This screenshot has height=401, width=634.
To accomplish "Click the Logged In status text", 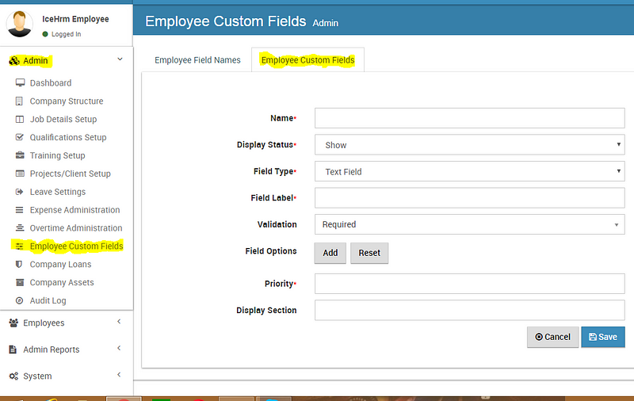I will coord(66,34).
